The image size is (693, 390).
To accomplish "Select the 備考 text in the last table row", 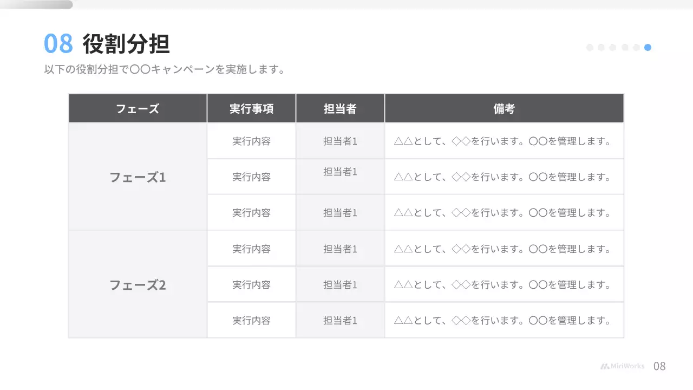I will pyautogui.click(x=502, y=321).
